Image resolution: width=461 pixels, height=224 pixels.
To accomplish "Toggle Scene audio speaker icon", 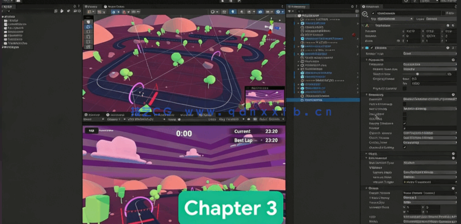I will point(242,12).
